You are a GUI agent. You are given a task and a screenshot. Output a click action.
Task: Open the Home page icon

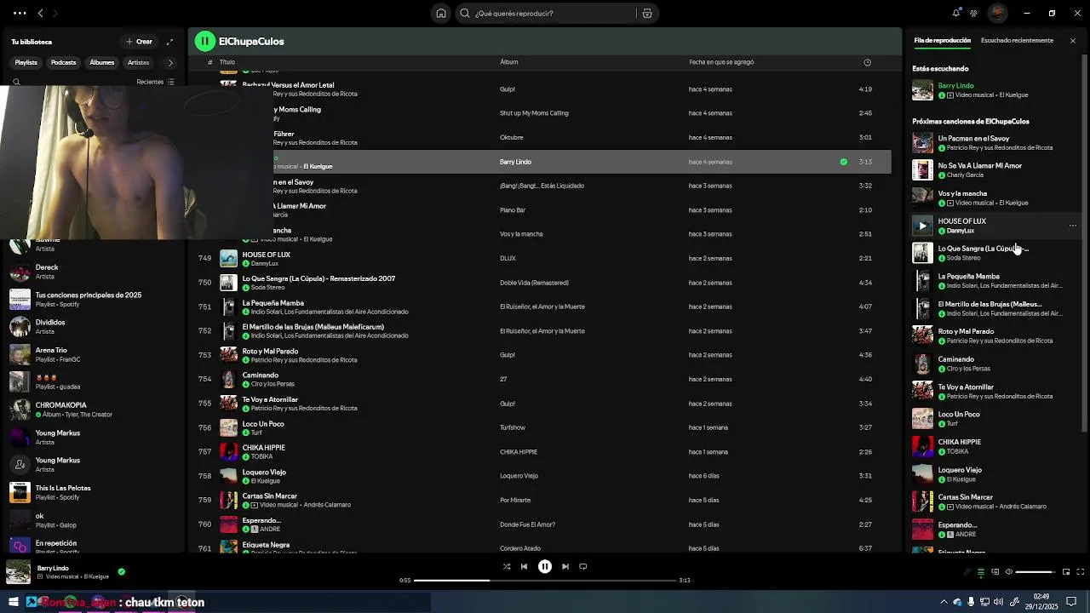pos(441,13)
